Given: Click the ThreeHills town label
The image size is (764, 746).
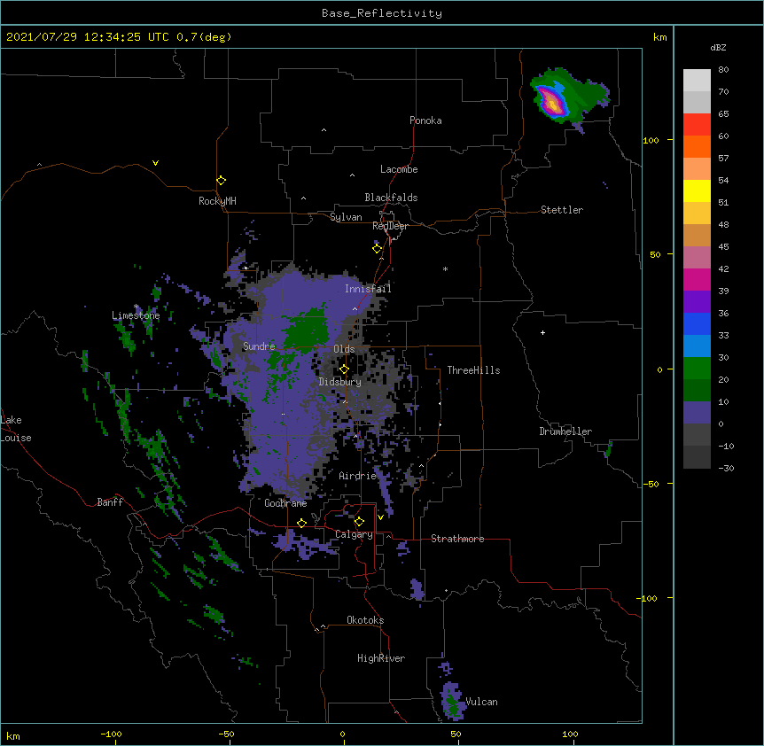Looking at the screenshot, I should click(x=473, y=370).
